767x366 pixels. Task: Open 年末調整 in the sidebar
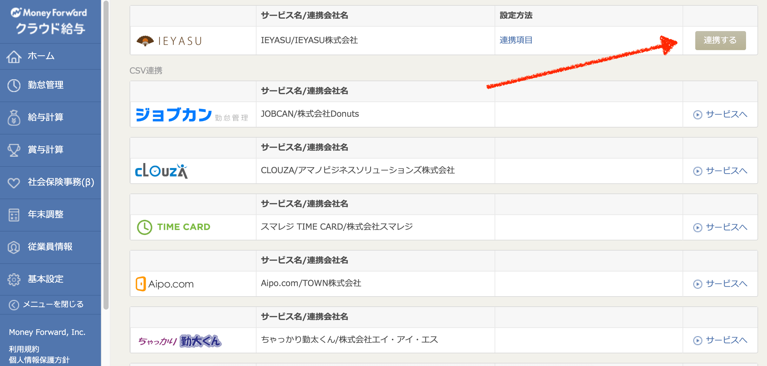click(x=50, y=215)
